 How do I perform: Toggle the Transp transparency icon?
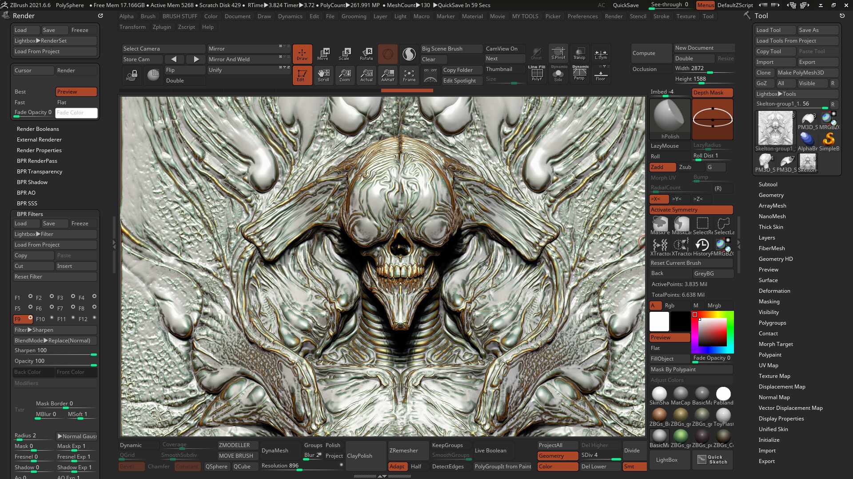click(x=579, y=53)
